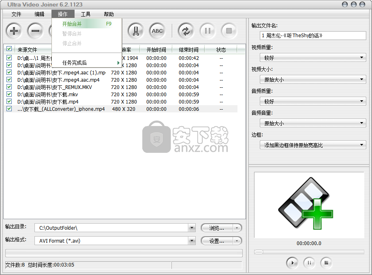Click the 设置... button
372x275 pixels.
point(217,241)
